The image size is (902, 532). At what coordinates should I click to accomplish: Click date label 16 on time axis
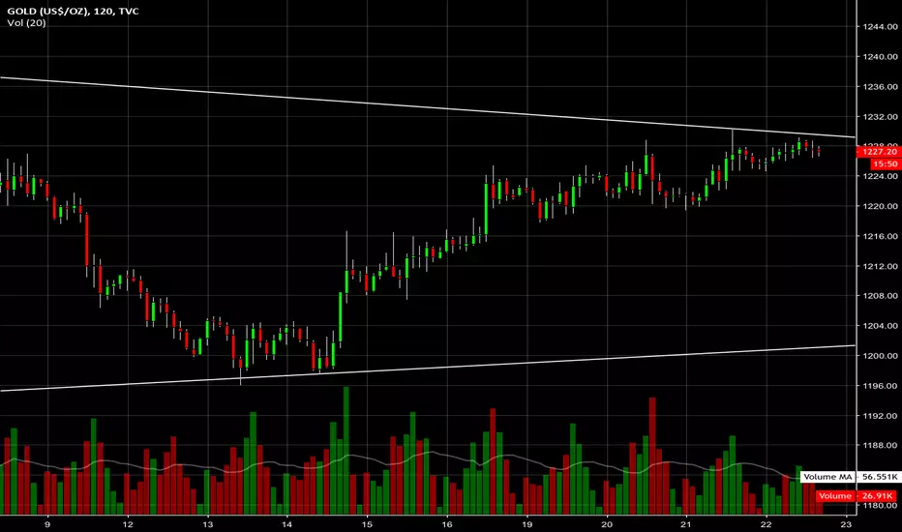pyautogui.click(x=447, y=524)
